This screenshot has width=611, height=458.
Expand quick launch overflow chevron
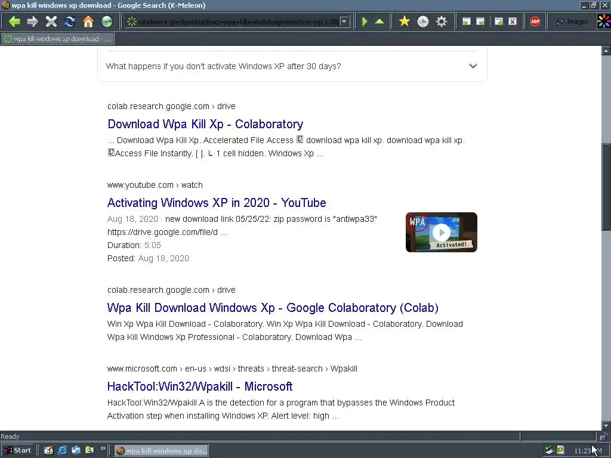(103, 448)
